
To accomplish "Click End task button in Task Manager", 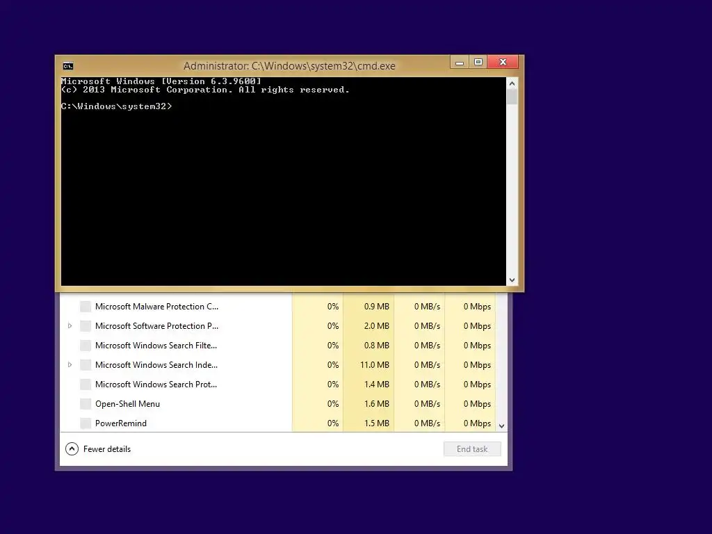I will [x=472, y=449].
